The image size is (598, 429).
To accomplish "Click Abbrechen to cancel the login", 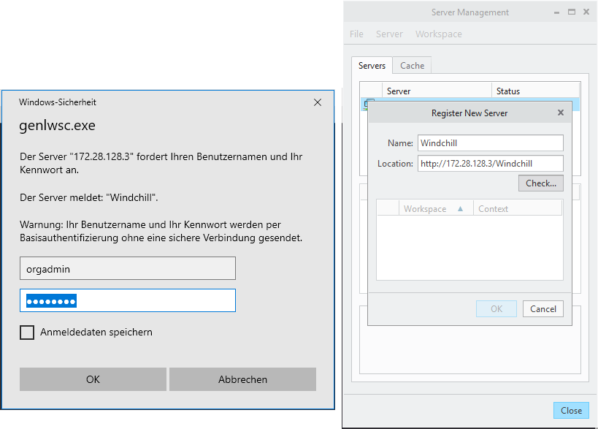I will coord(242,379).
